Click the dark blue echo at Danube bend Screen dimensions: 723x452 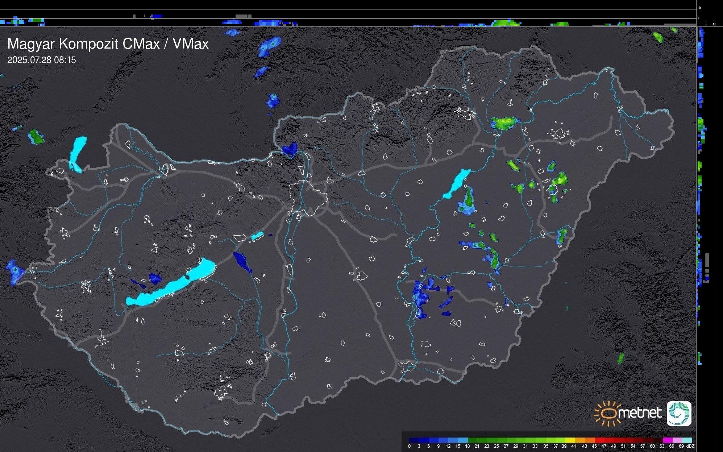290,149
